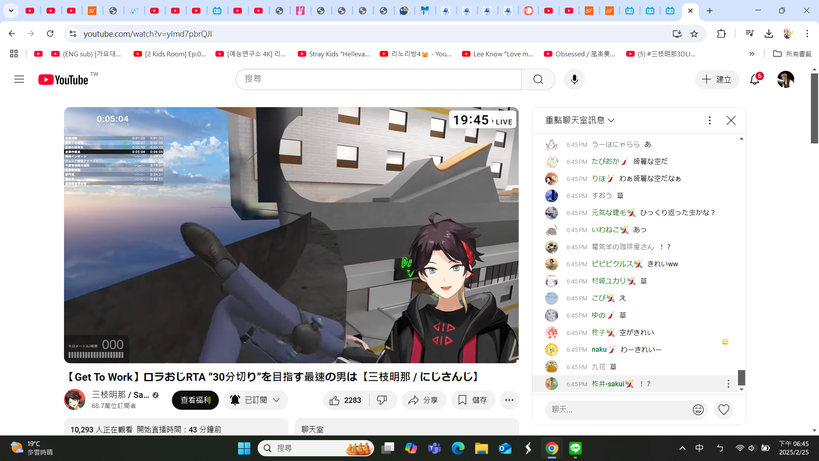Open the 所有書籤 bookmarks folder
The image size is (819, 461).
792,54
